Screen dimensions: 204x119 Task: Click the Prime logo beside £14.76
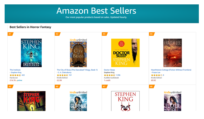19,80
